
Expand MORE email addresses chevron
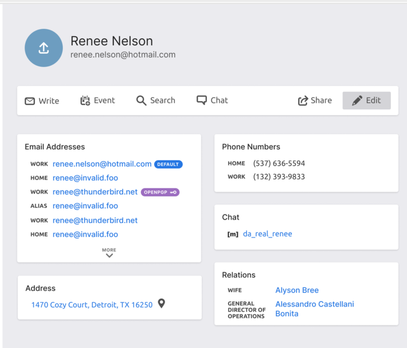109,255
